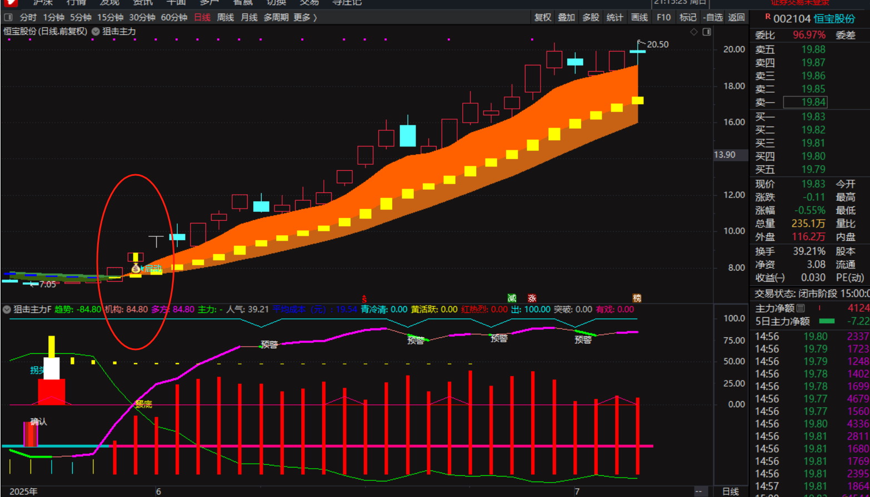Expand the 狙击主力F sub-indicator dropdown
The image size is (870, 497).
coord(7,310)
